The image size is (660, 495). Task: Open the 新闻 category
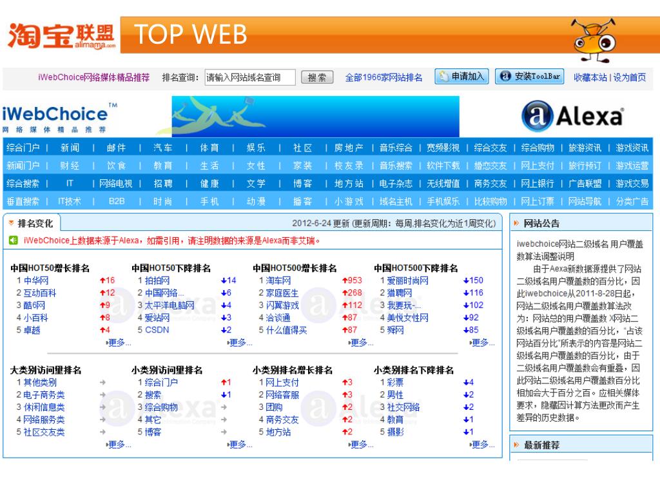click(x=70, y=148)
